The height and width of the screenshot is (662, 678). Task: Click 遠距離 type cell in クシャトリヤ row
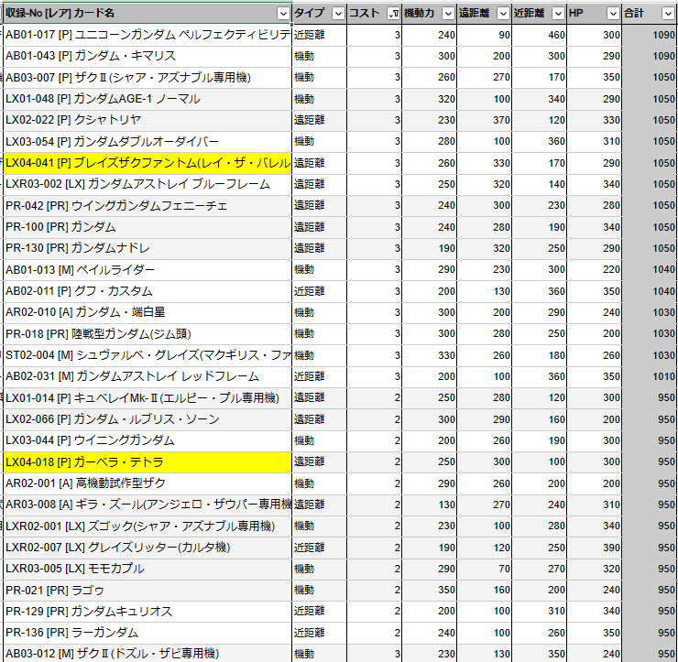point(319,120)
